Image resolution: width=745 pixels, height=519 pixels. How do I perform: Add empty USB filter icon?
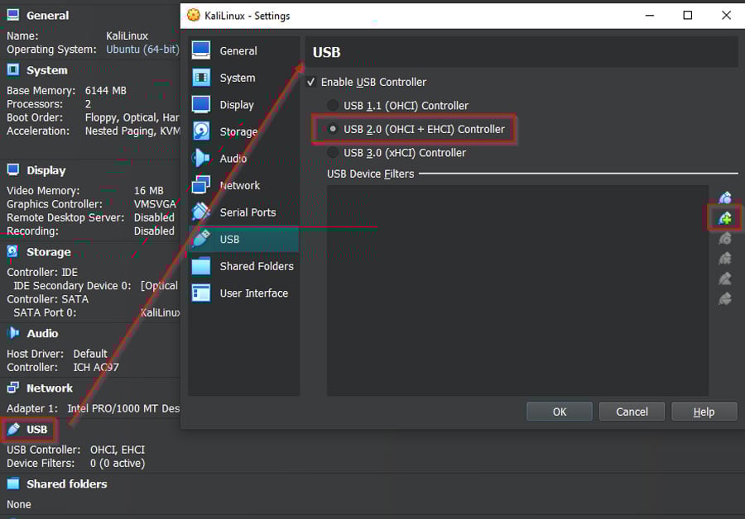[725, 198]
